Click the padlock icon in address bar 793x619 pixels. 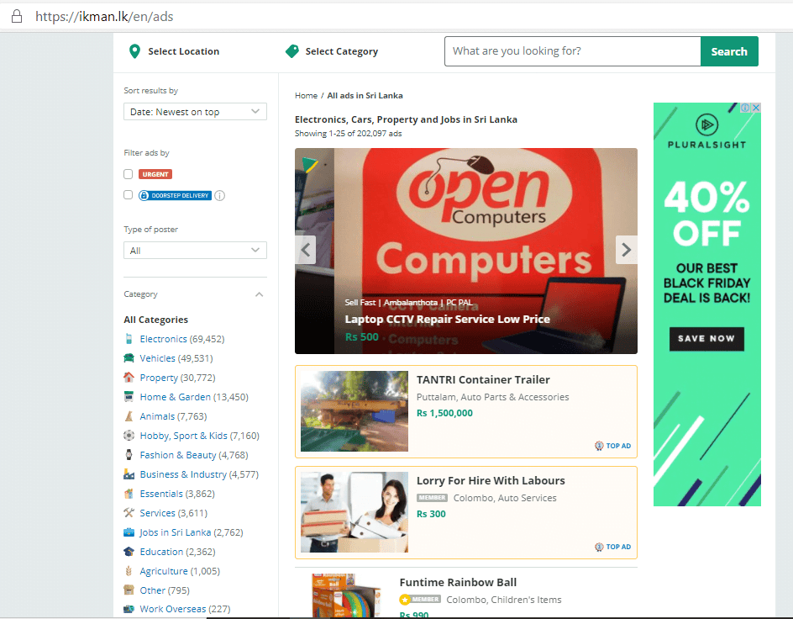pyautogui.click(x=17, y=16)
